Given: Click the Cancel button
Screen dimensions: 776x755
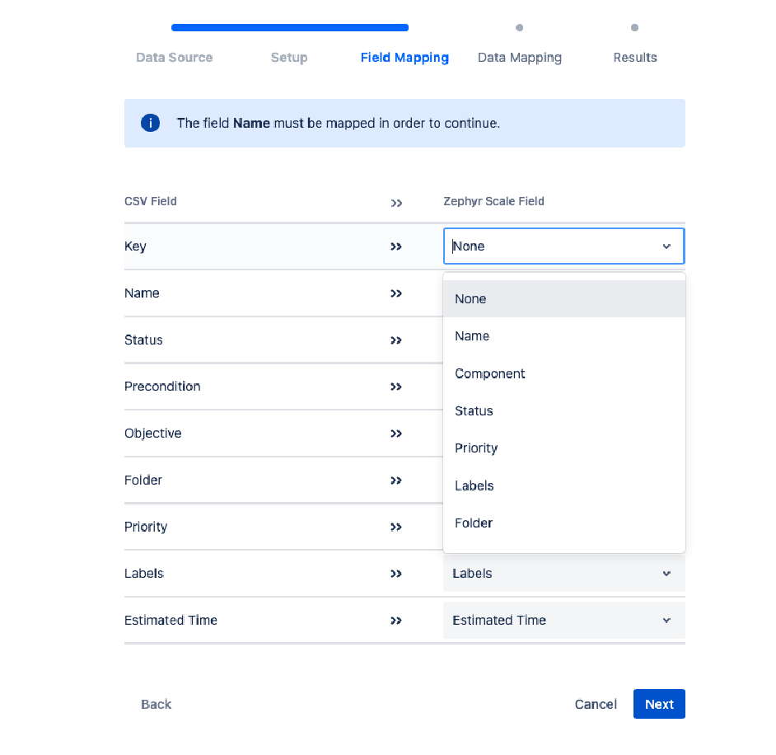Looking at the screenshot, I should [x=596, y=704].
